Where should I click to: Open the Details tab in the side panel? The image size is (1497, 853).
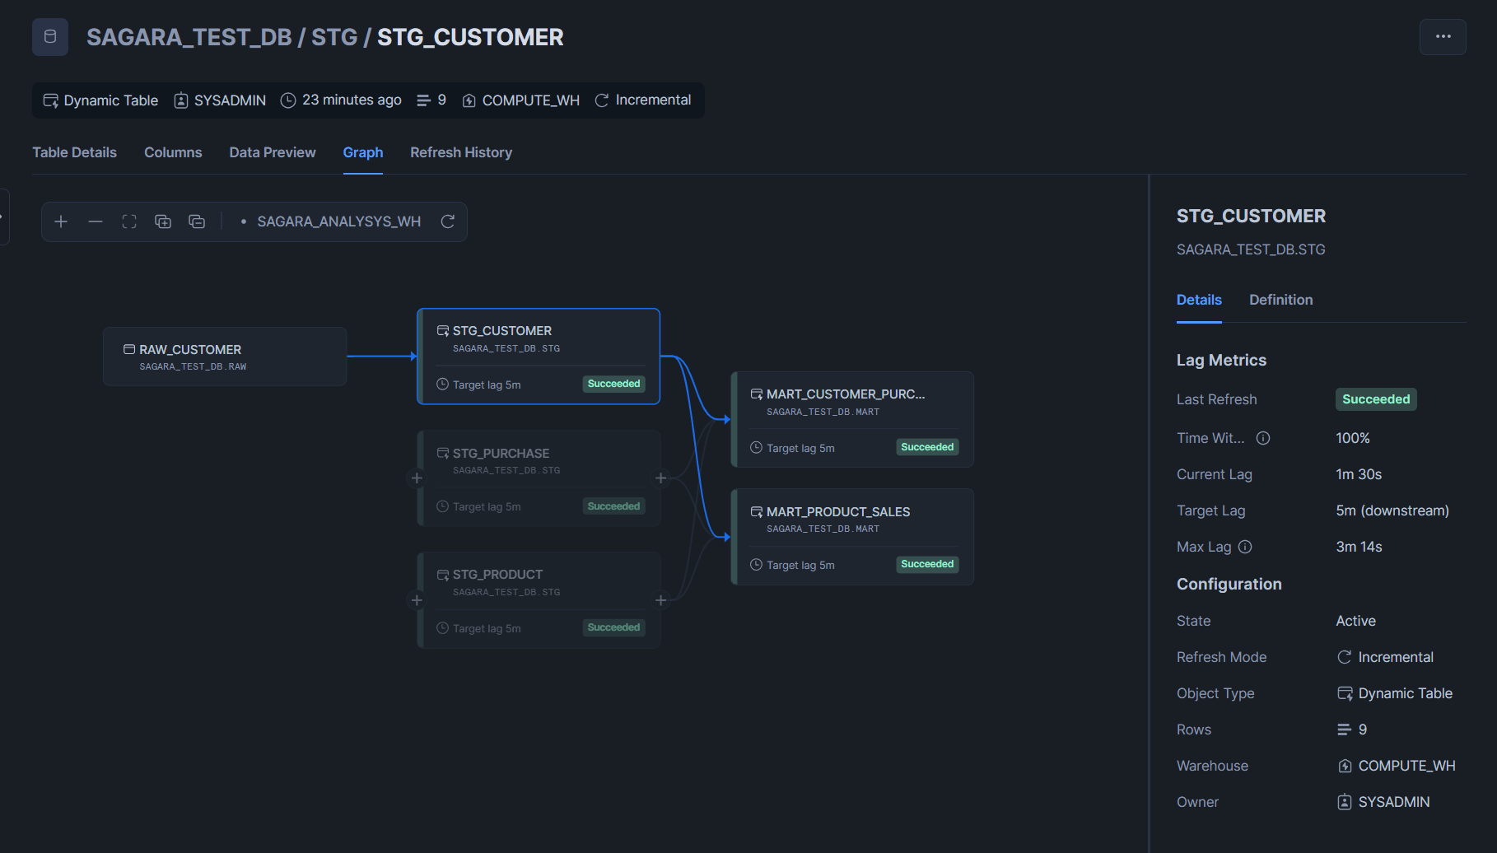[x=1199, y=300]
